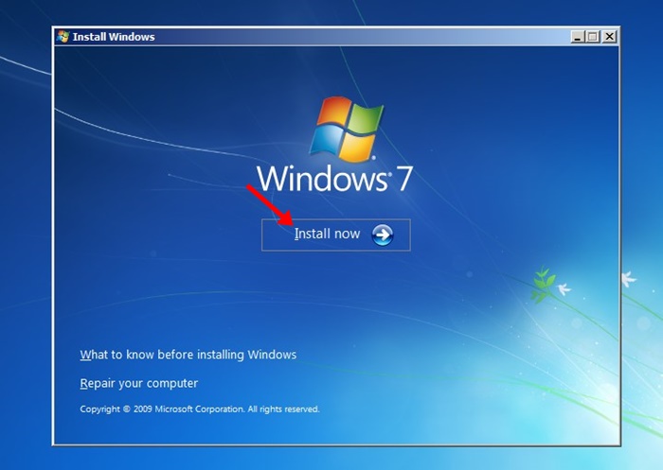Click the Install Windows title text
This screenshot has height=470, width=663.
pyautogui.click(x=114, y=37)
